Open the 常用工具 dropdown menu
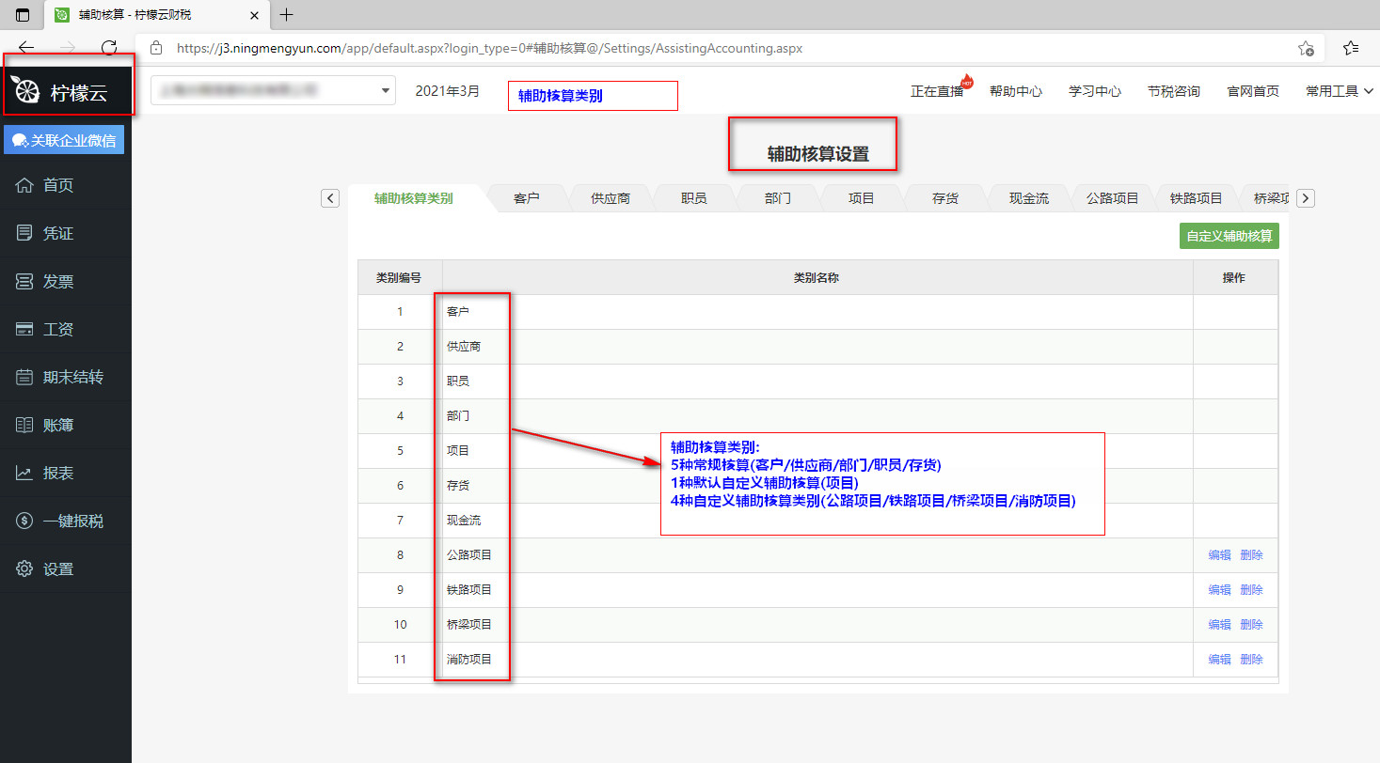Viewport: 1380px width, 763px height. 1339,91
